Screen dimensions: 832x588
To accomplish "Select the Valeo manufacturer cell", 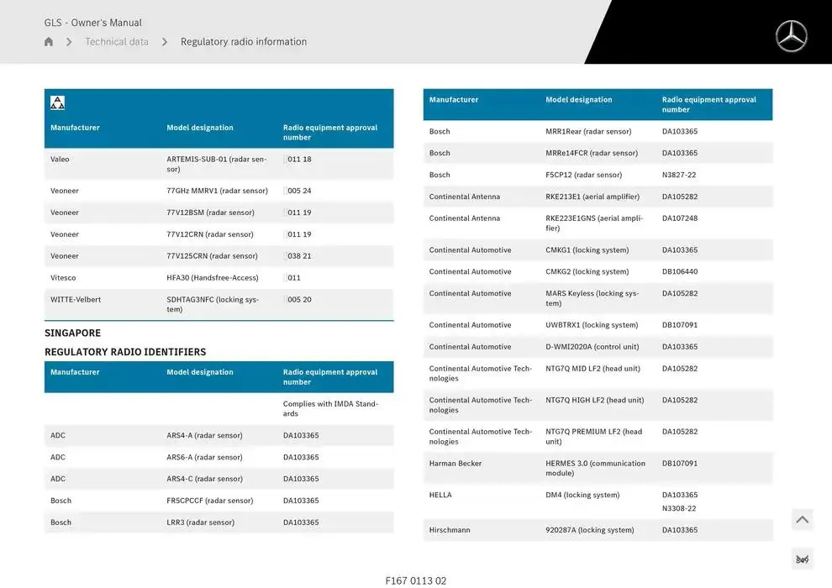I will 60,159.
